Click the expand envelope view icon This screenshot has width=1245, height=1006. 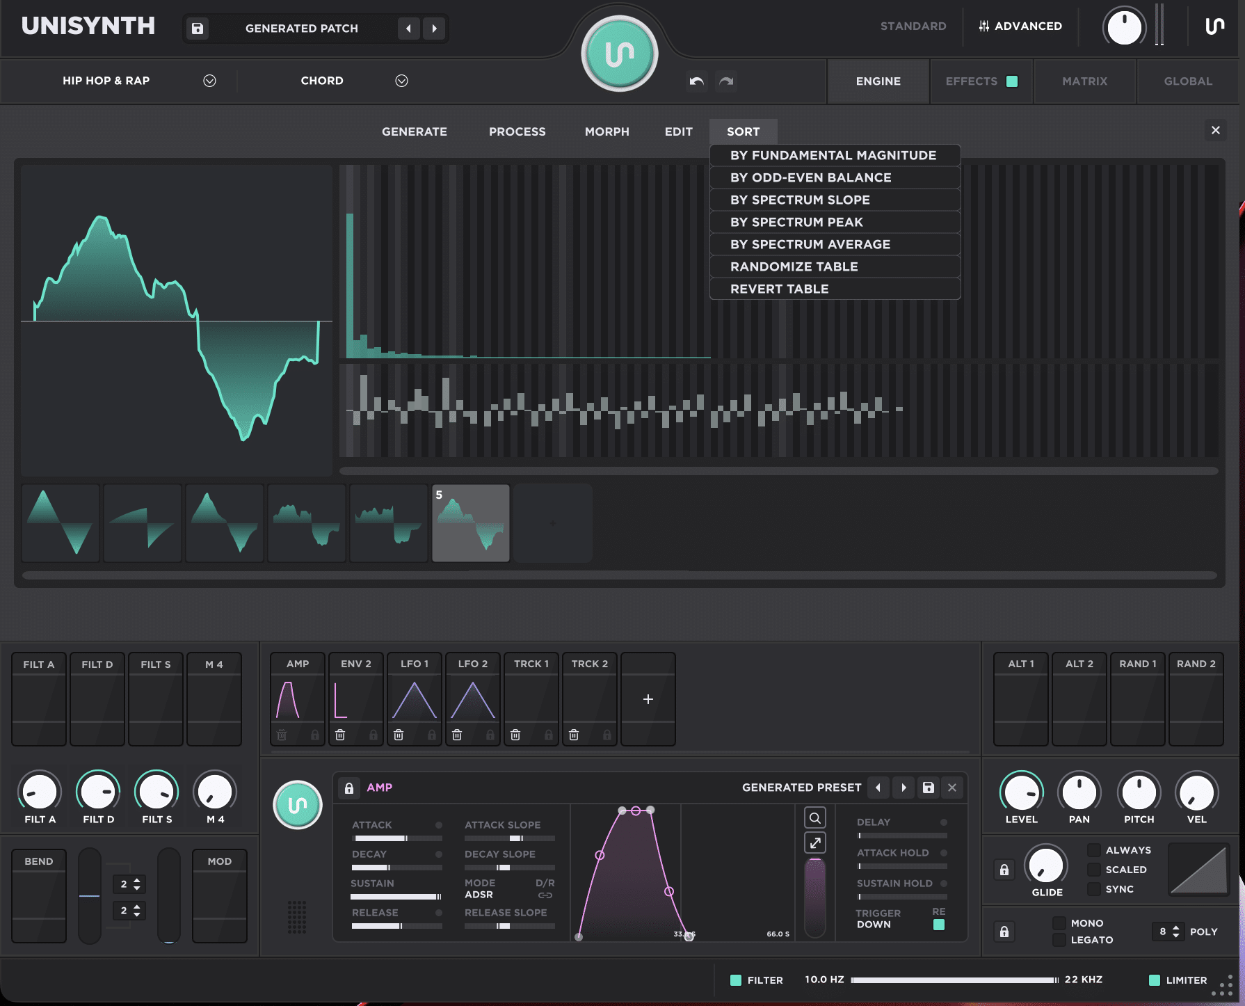(x=815, y=843)
